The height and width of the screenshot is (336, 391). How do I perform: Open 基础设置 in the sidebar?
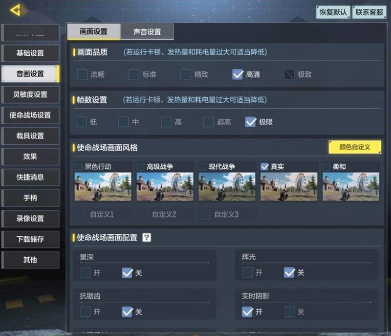click(x=30, y=53)
